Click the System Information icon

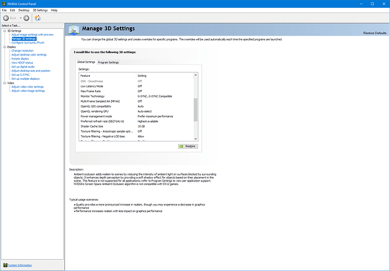tap(5, 265)
